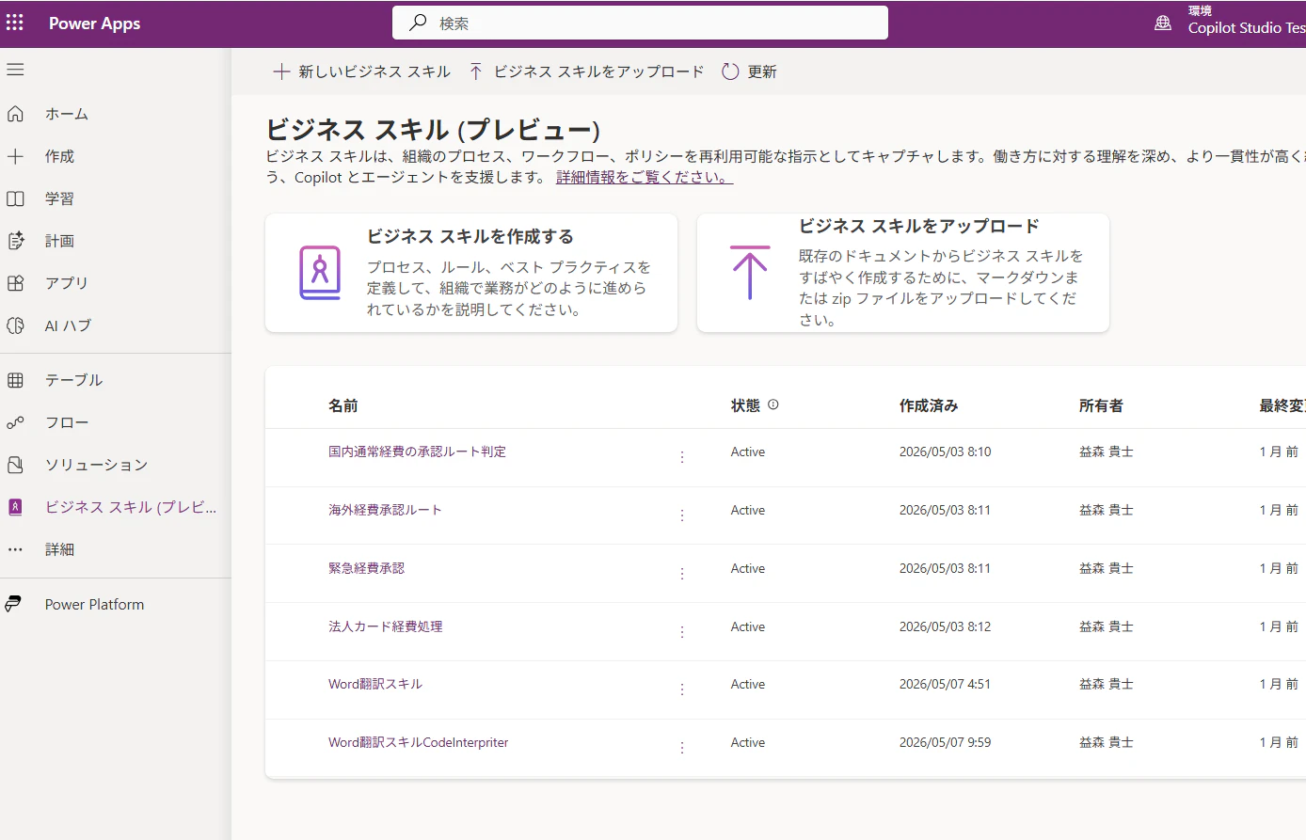Viewport: 1306px width, 840px height.
Task: Click the environment globe icon in header
Action: (x=1163, y=23)
